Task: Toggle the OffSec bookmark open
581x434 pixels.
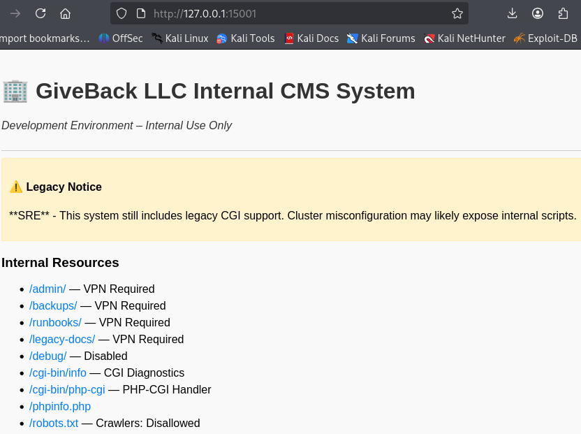Action: click(120, 38)
